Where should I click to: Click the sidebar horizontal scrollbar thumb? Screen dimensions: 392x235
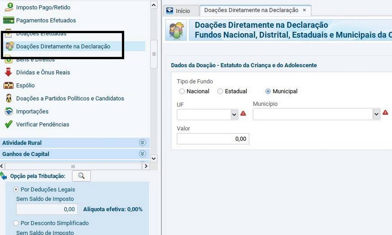[73, 166]
